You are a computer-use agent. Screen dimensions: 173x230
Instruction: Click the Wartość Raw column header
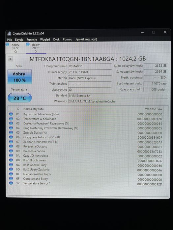[x=154, y=109]
